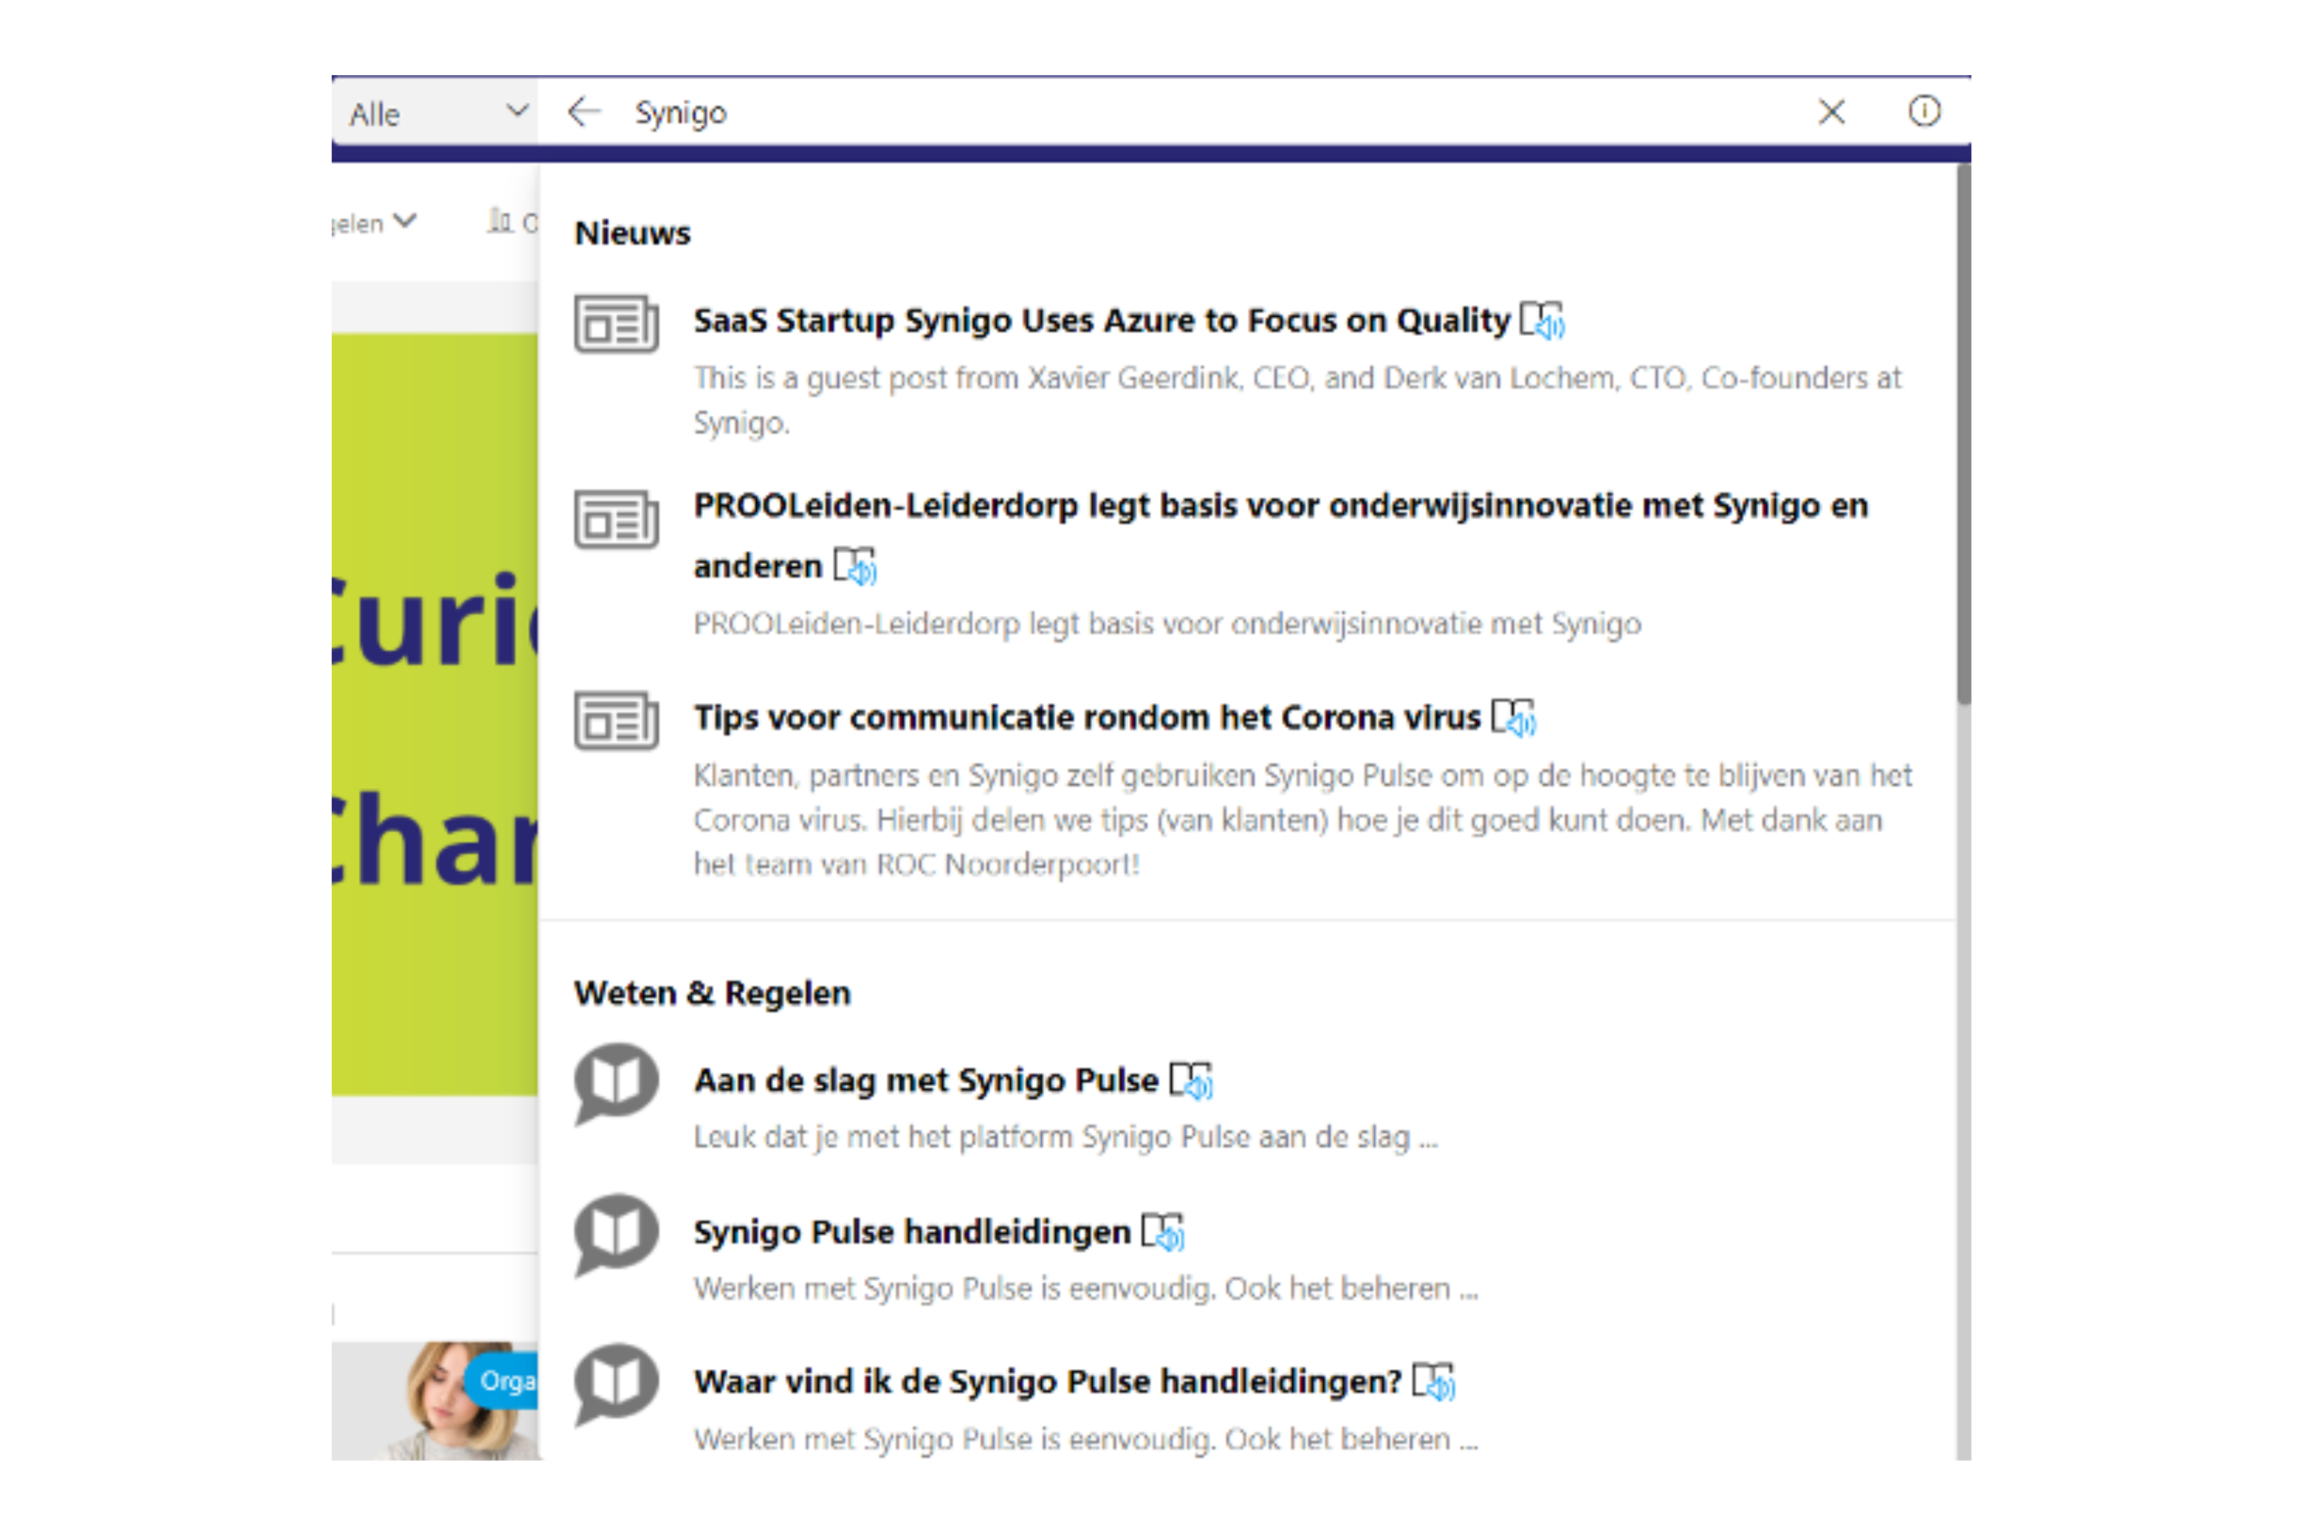Open the search info icon

1924,110
